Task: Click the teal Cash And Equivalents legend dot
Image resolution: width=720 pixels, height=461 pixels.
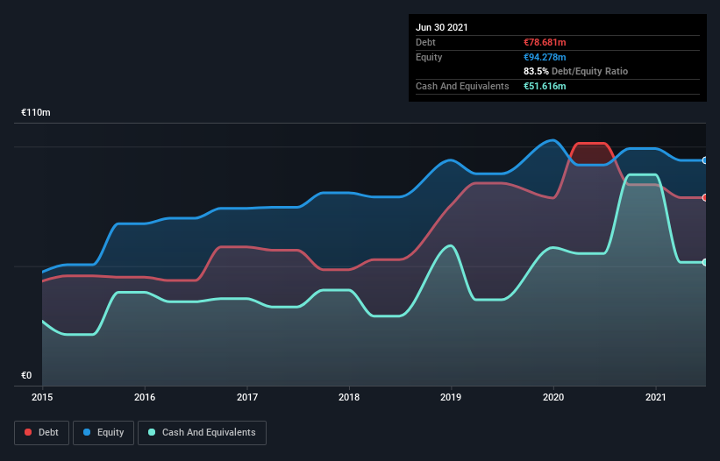Action: click(152, 432)
